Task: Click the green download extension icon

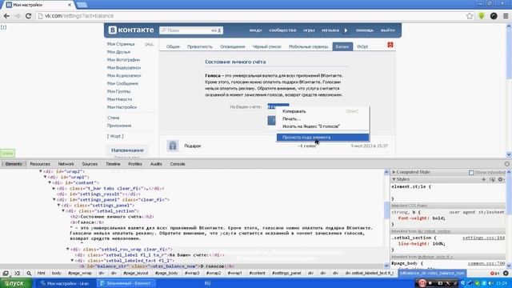Action: 482,16
